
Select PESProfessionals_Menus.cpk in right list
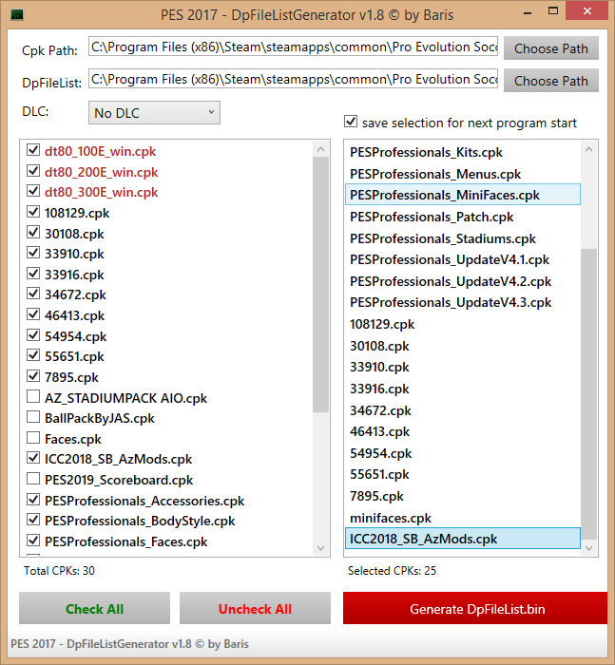click(463, 174)
